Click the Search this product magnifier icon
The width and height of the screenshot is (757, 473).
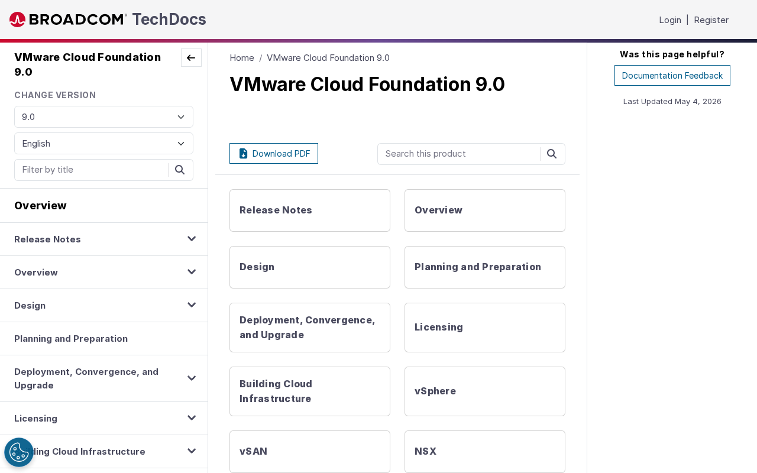552,154
